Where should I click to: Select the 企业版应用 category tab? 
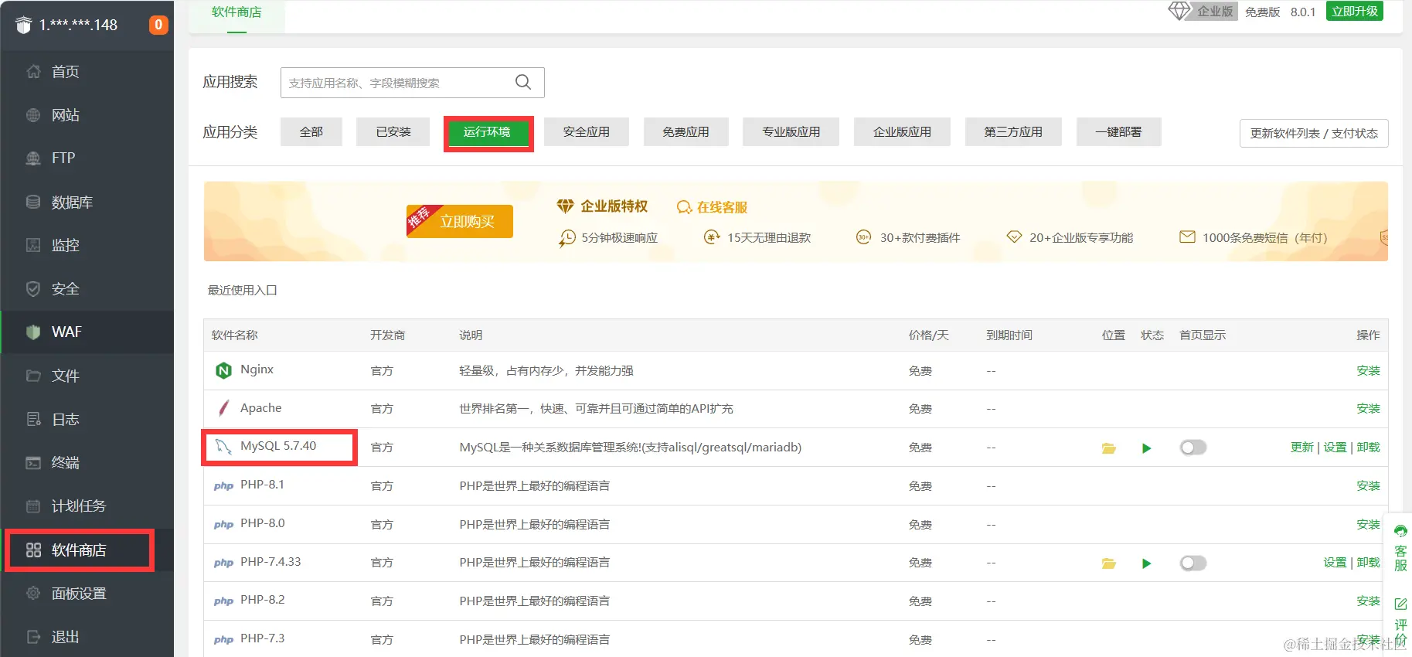(902, 132)
